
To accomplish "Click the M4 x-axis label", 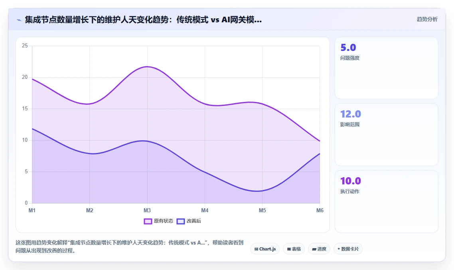I will pyautogui.click(x=205, y=210).
